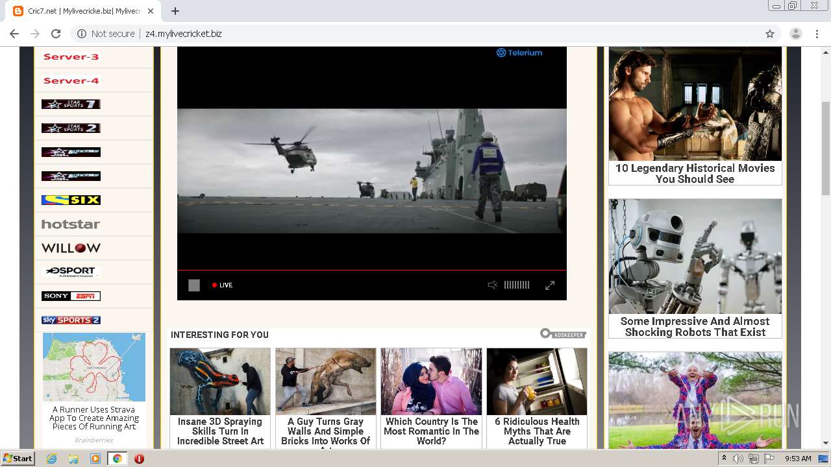The width and height of the screenshot is (831, 467).
Task: Open third Star Sports channel logo
Action: (71, 152)
